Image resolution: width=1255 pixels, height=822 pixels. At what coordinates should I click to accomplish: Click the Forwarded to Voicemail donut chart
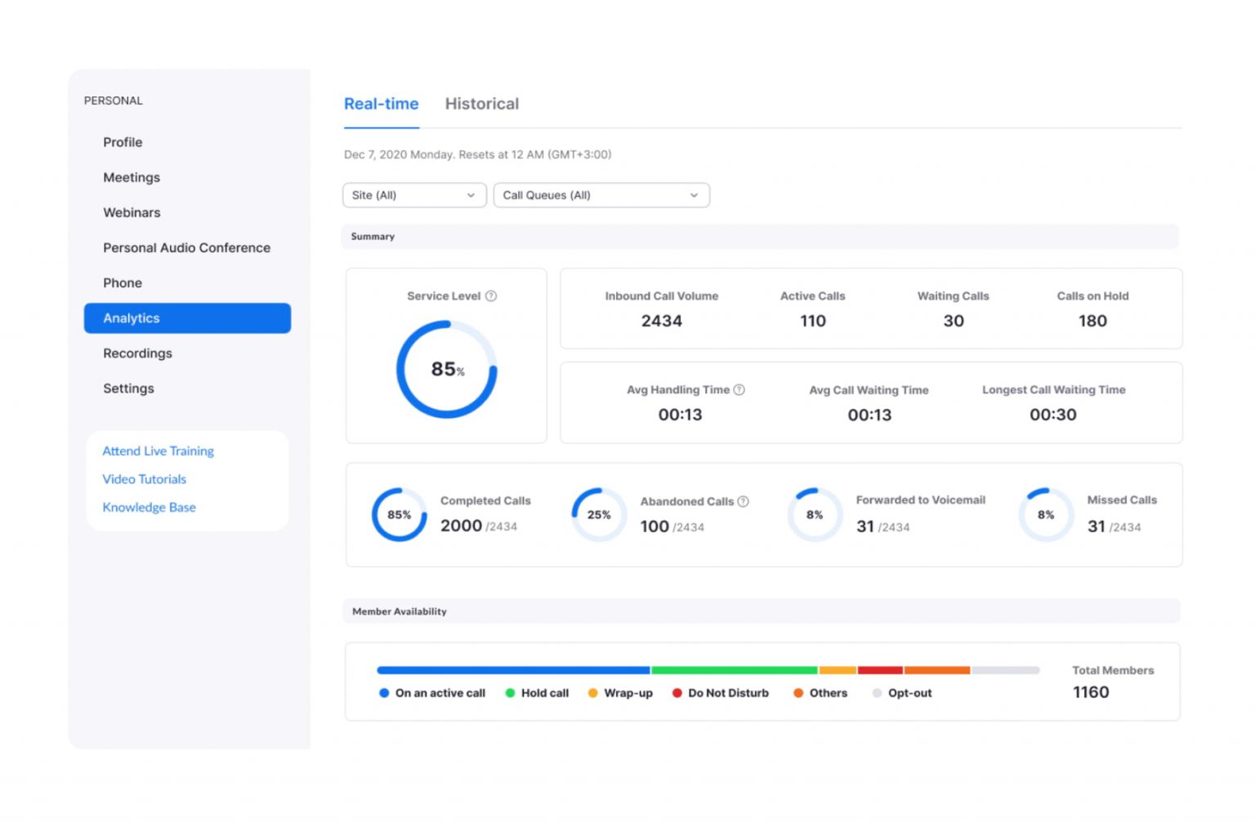[x=813, y=514]
